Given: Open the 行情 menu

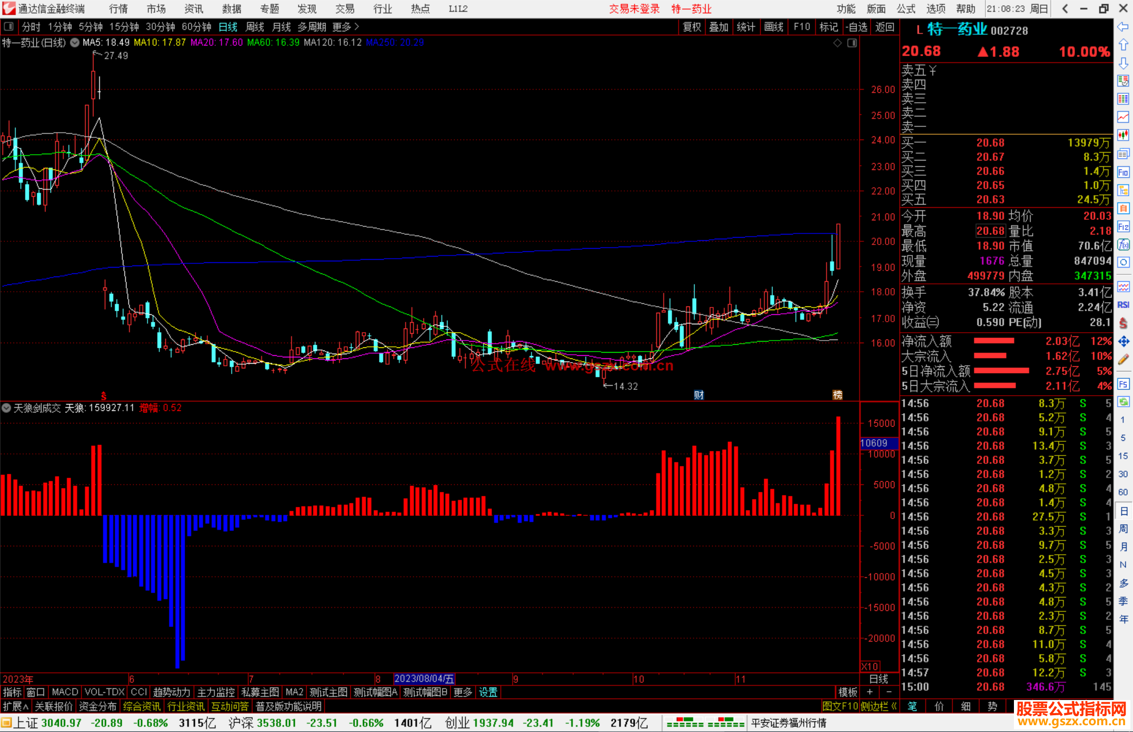Looking at the screenshot, I should pos(118,8).
